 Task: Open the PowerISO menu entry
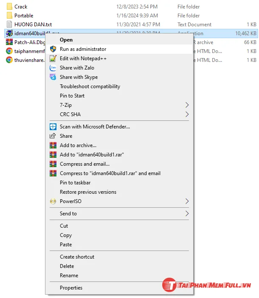[x=119, y=201]
